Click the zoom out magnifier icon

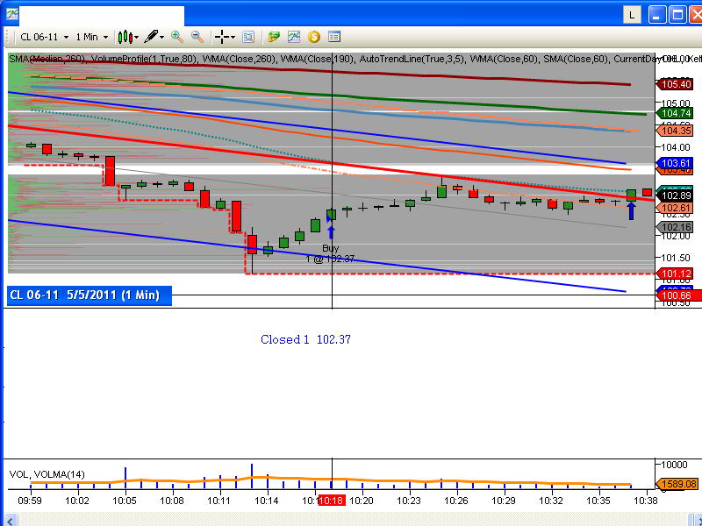coord(197,37)
